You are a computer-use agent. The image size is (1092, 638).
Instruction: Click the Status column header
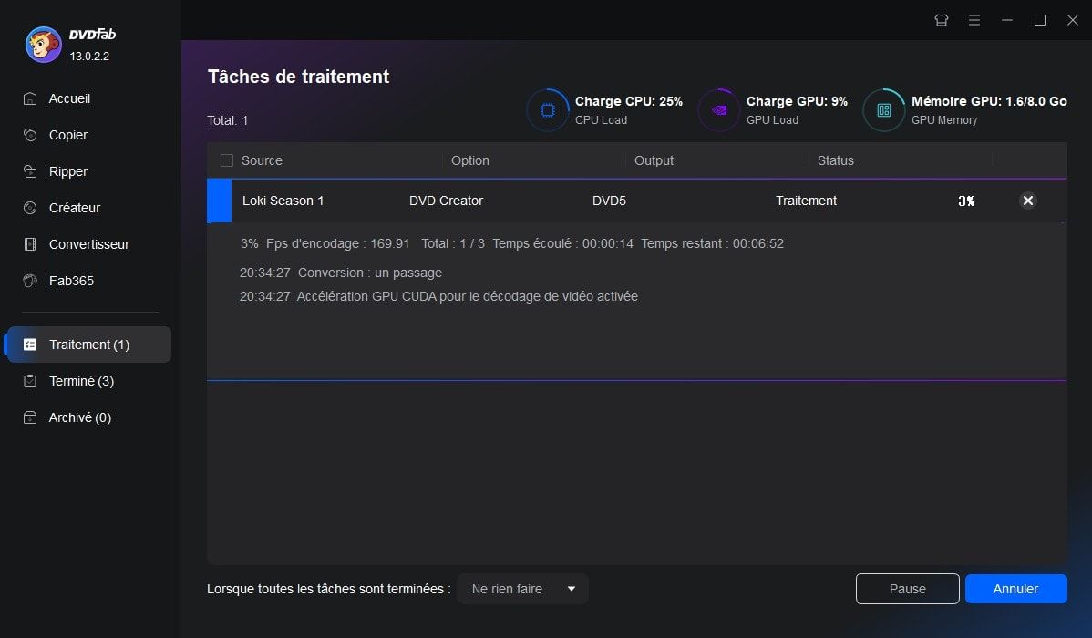836,160
